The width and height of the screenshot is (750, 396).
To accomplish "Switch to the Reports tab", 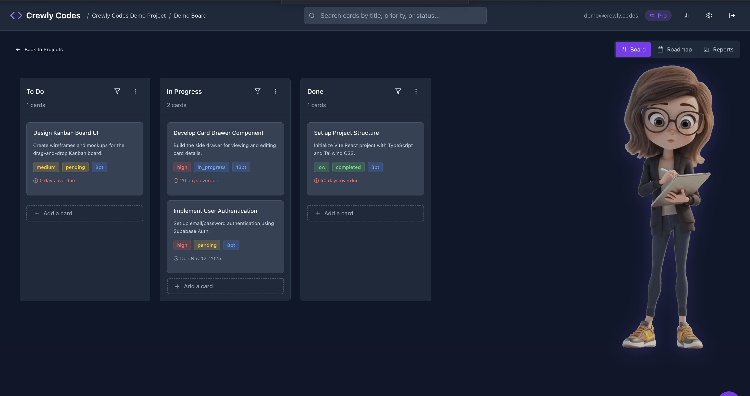I will coord(718,49).
